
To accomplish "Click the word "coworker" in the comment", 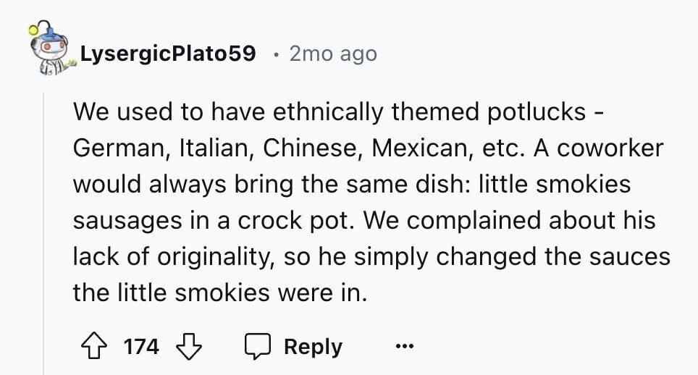I will pyautogui.click(x=610, y=148).
